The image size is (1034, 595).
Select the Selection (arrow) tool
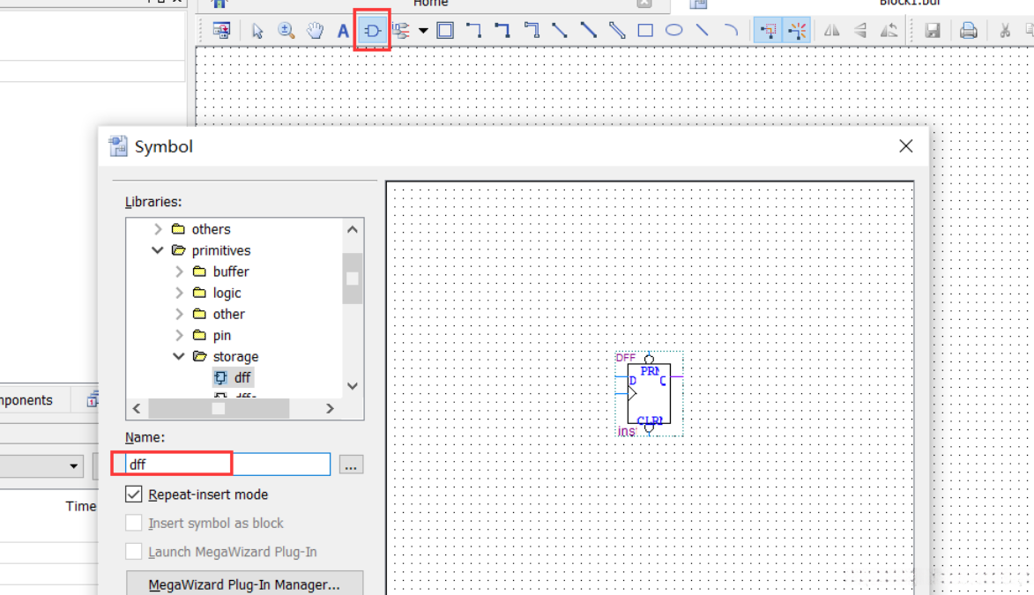pyautogui.click(x=257, y=30)
